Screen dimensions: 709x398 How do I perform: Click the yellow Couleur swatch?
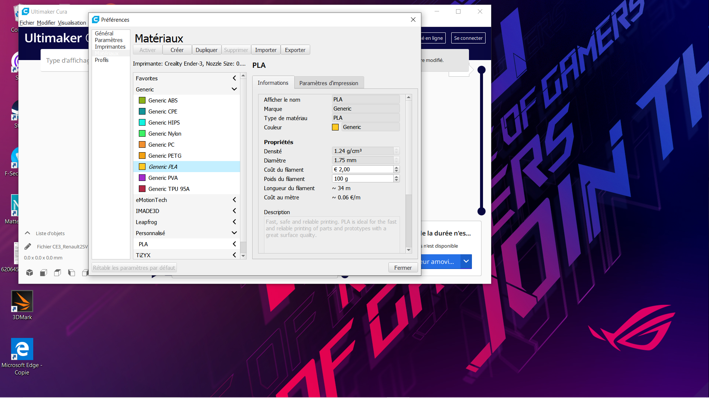pos(335,127)
